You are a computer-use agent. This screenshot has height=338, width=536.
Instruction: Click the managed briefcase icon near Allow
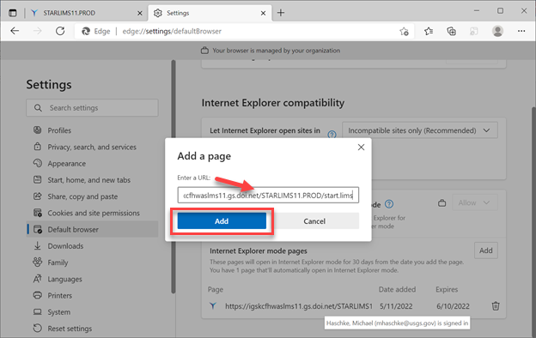[x=442, y=203]
